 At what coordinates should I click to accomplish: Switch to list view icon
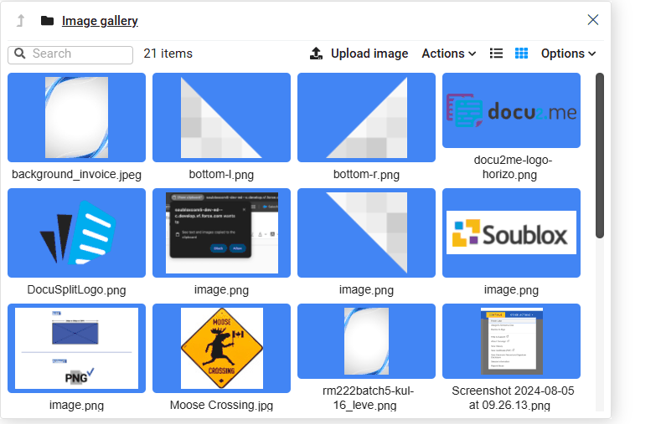pyautogui.click(x=496, y=54)
